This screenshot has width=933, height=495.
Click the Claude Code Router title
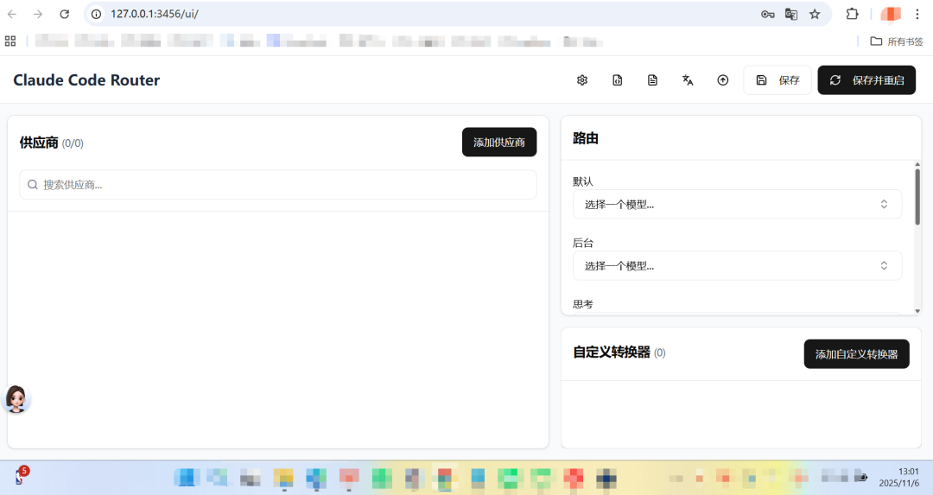(86, 79)
